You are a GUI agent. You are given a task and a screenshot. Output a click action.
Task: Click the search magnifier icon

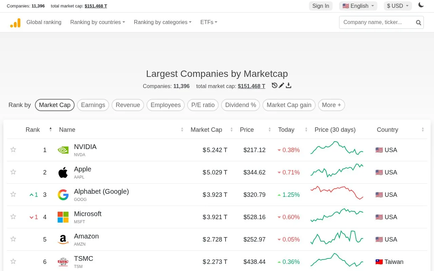point(418,23)
